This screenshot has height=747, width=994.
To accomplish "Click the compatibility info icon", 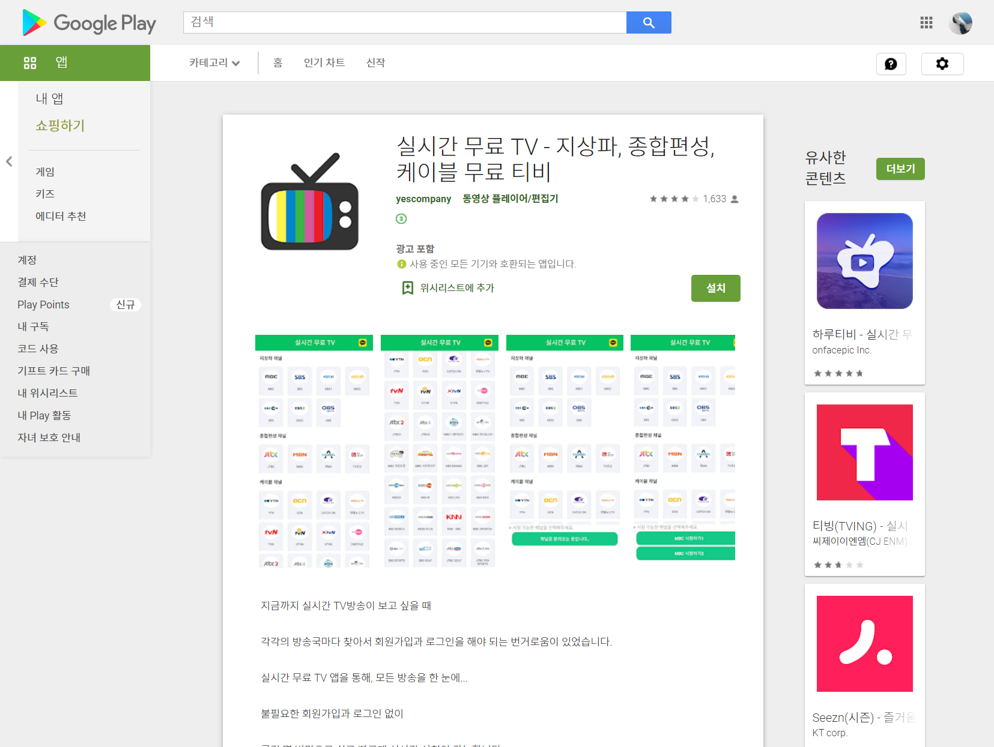I will [402, 264].
